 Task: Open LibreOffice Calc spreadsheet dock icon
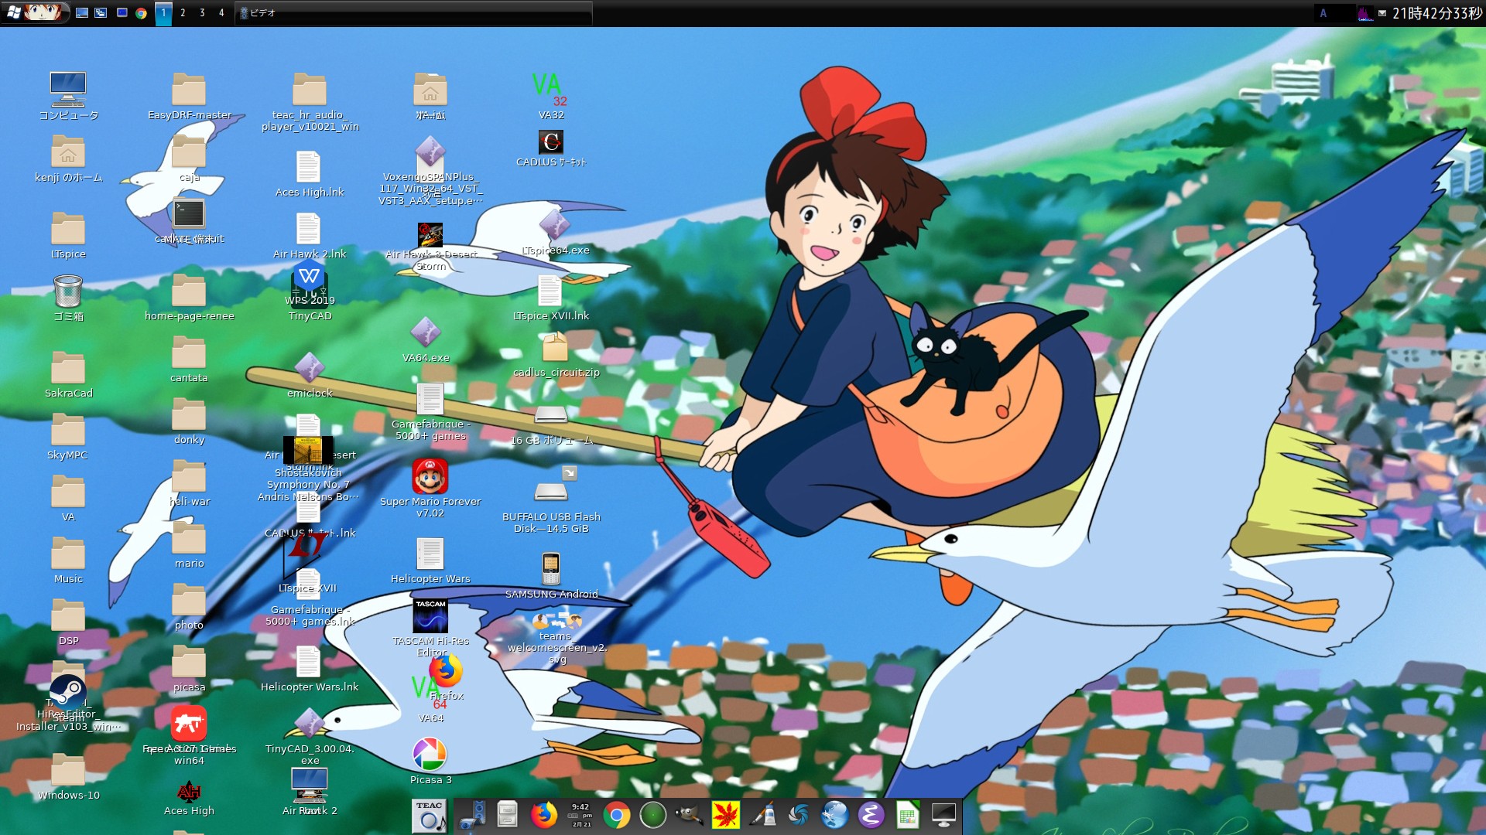(x=907, y=815)
